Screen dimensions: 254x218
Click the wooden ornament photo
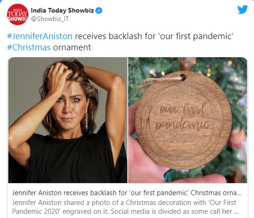pyautogui.click(x=188, y=120)
